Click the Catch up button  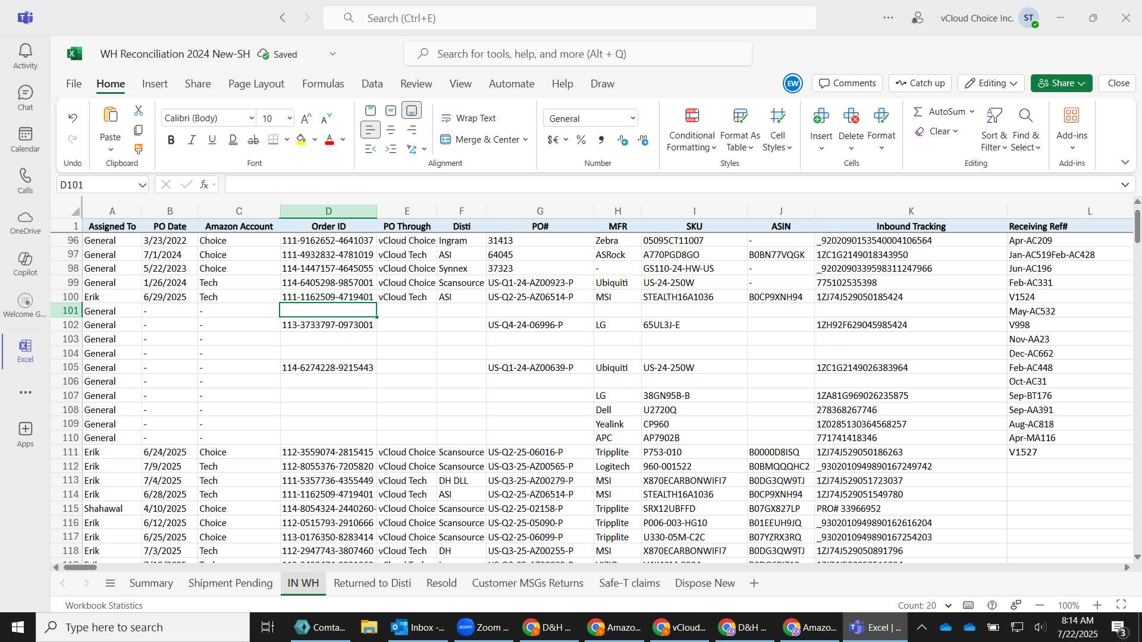[920, 83]
